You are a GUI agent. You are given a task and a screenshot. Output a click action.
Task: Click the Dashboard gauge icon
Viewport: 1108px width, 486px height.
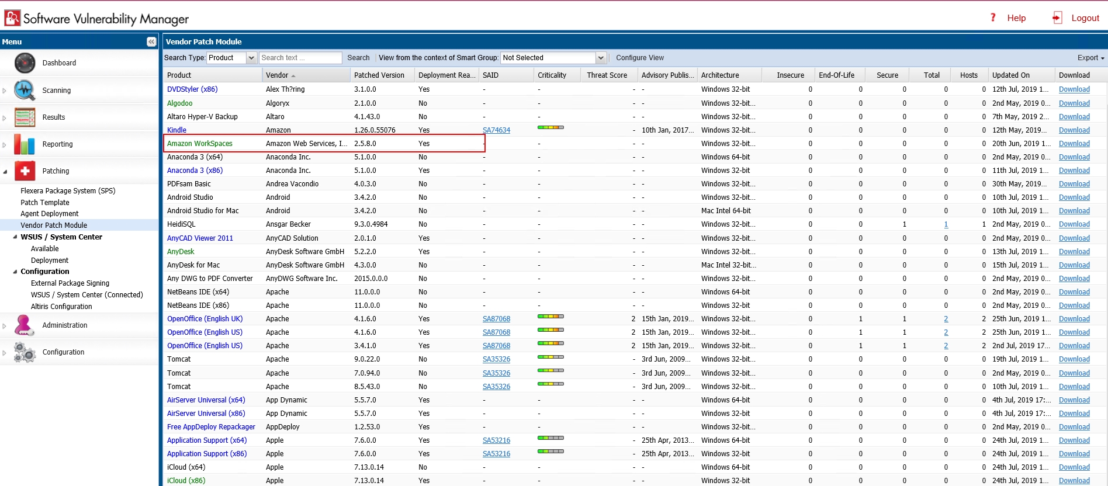(x=25, y=63)
